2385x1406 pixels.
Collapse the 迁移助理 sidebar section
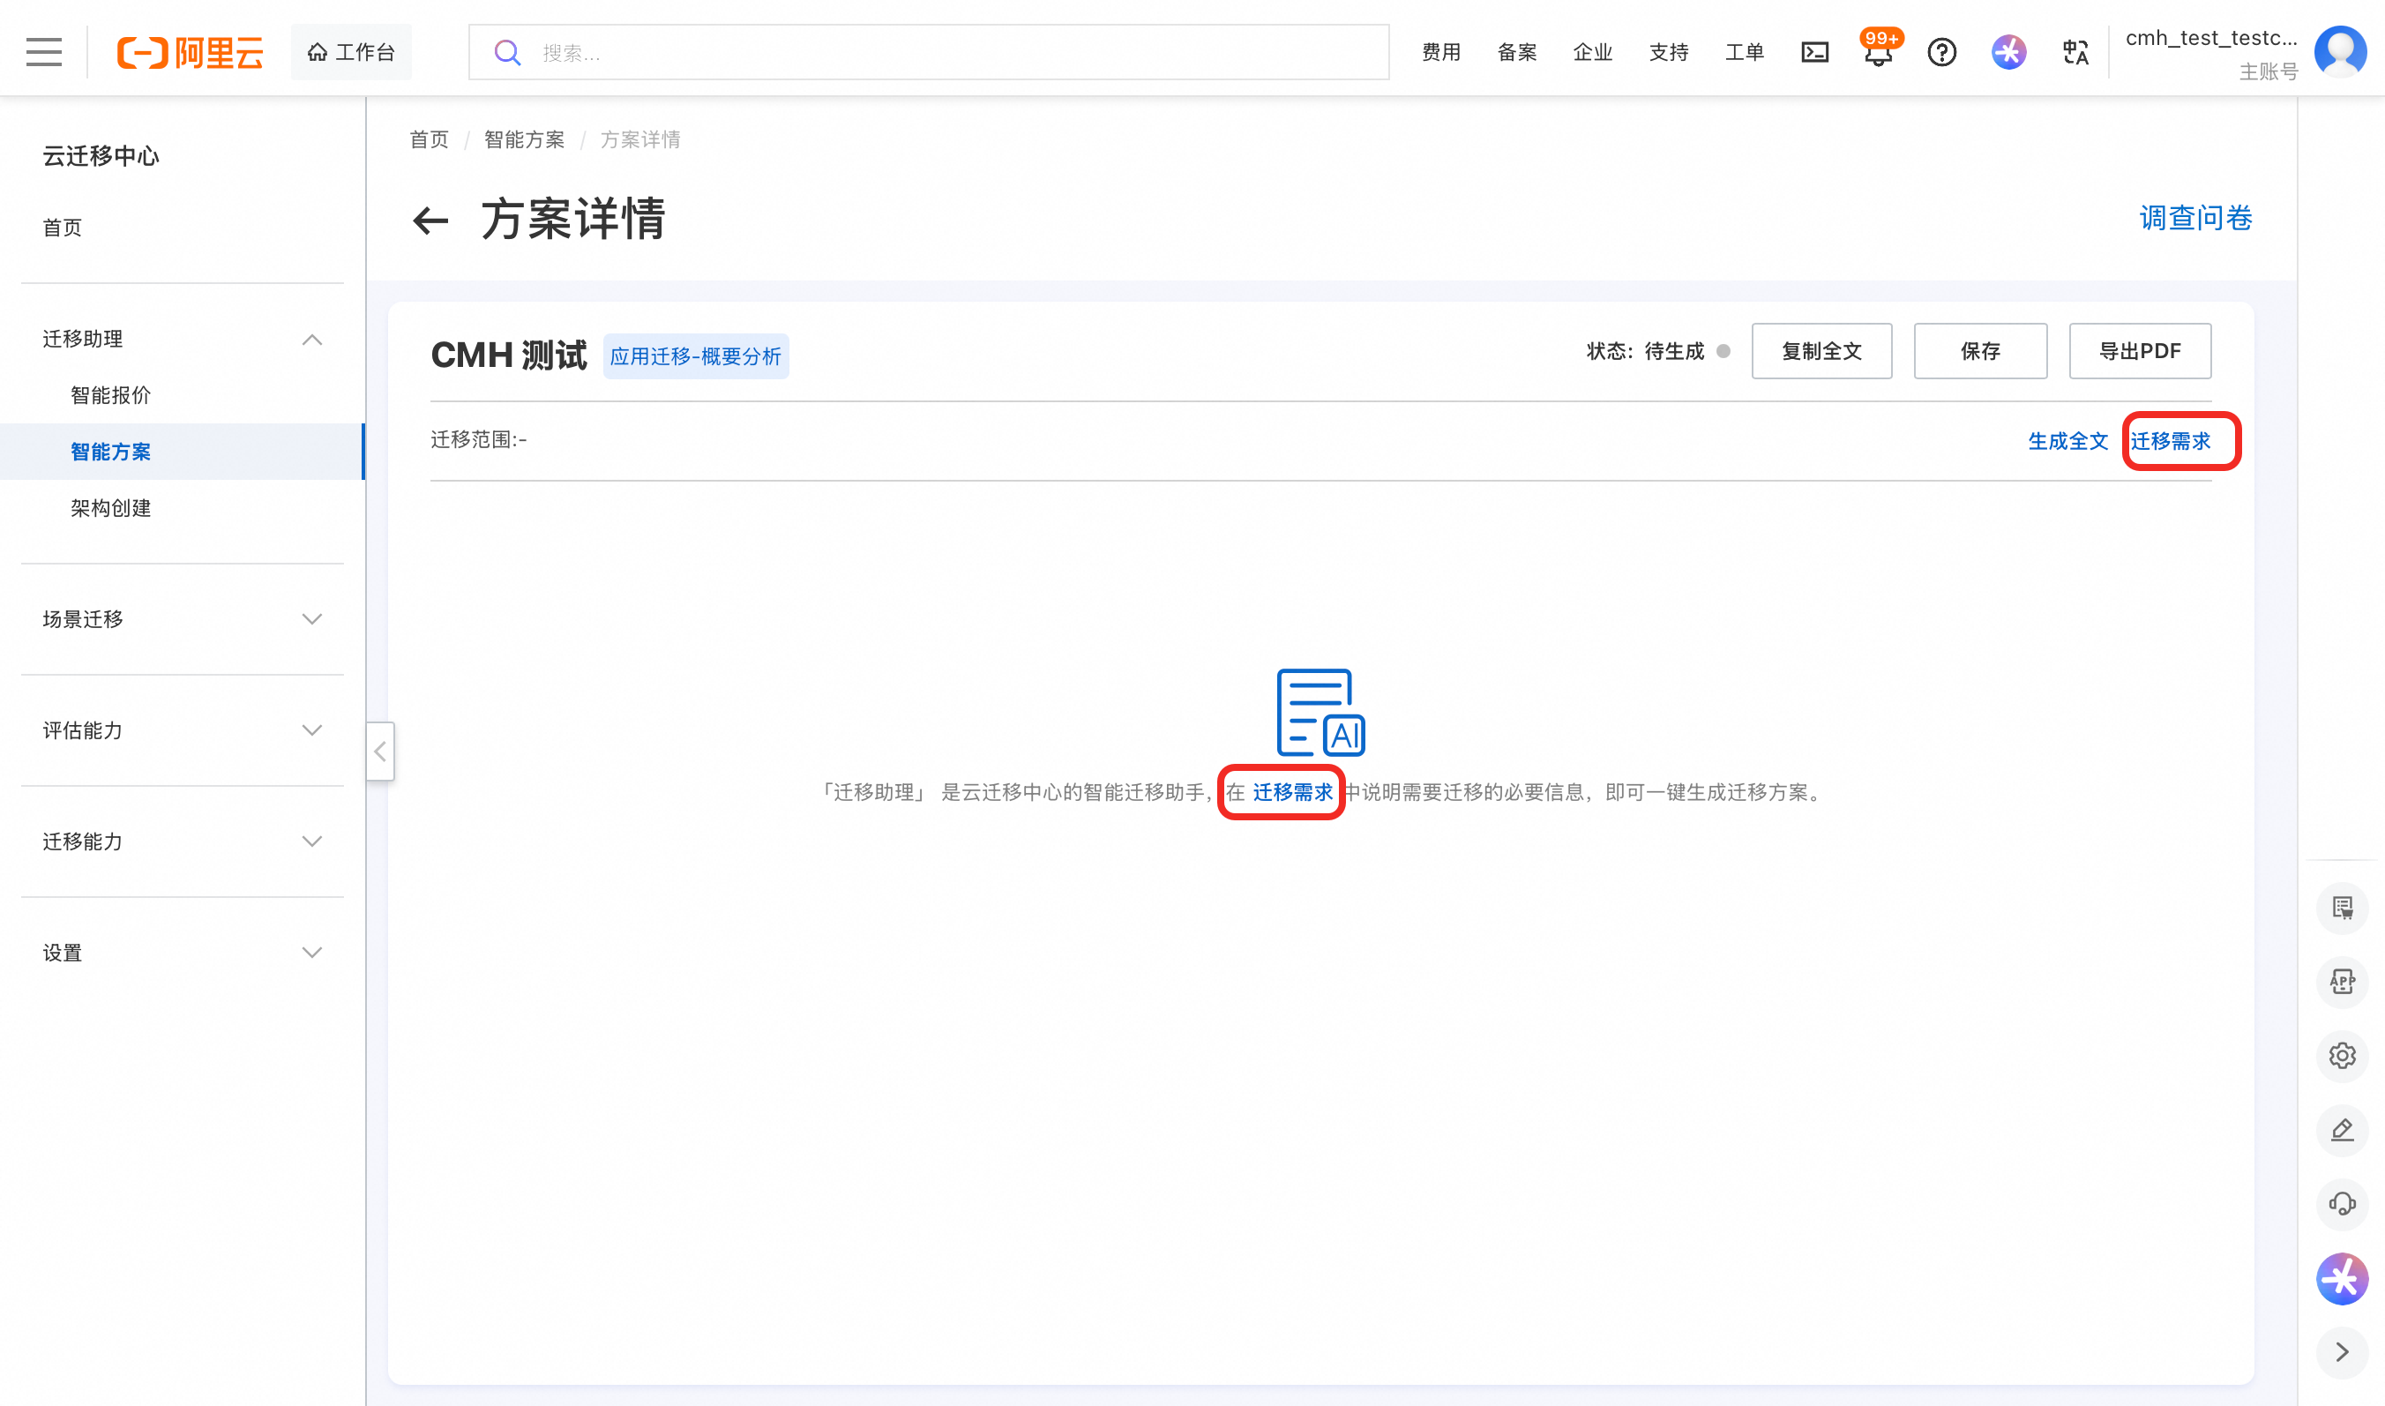[x=311, y=340]
